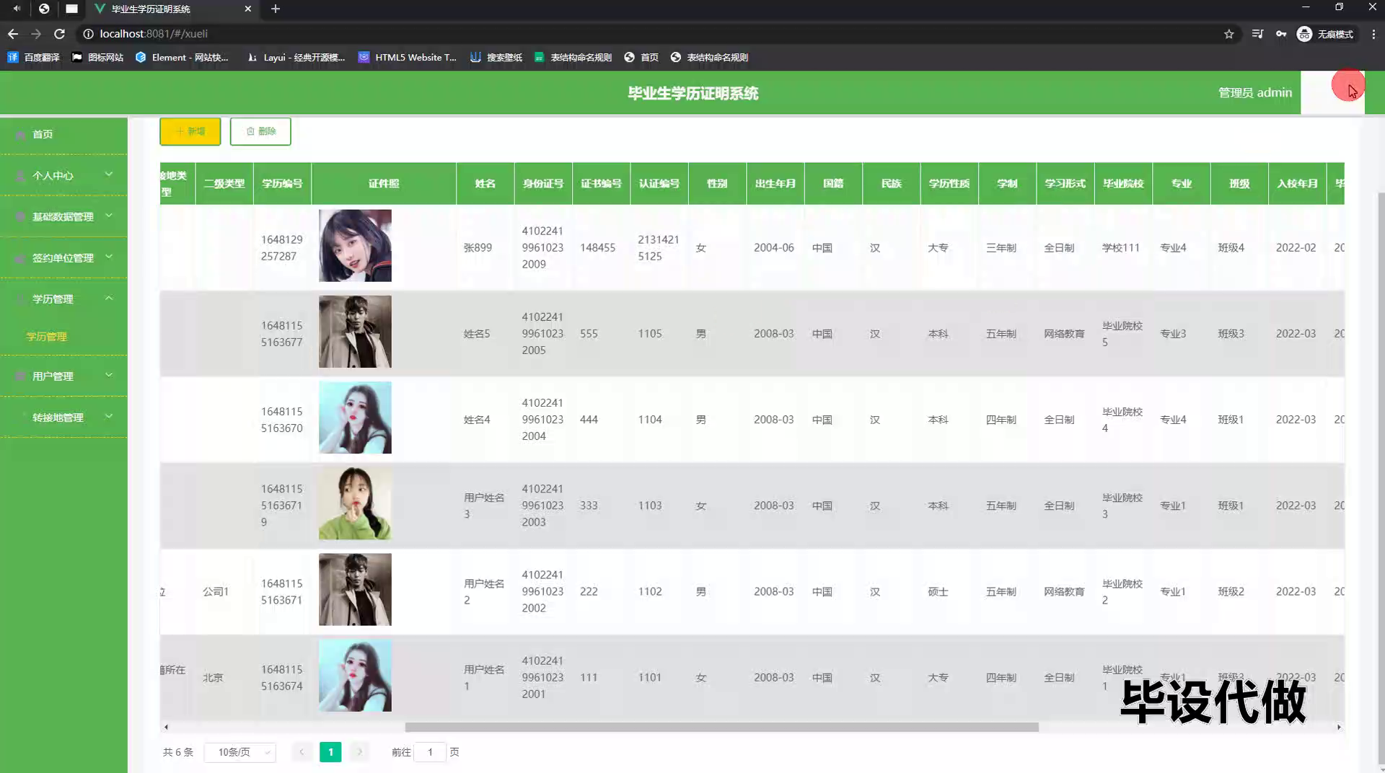The width and height of the screenshot is (1385, 773).
Task: Click the table scroll-right arrow
Action: pyautogui.click(x=1339, y=727)
